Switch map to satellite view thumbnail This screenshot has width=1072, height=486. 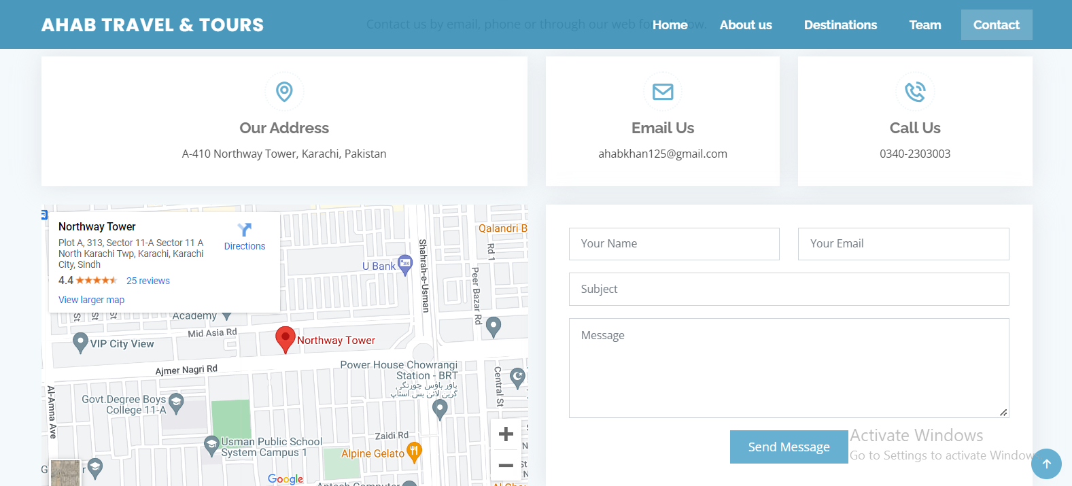click(x=65, y=472)
